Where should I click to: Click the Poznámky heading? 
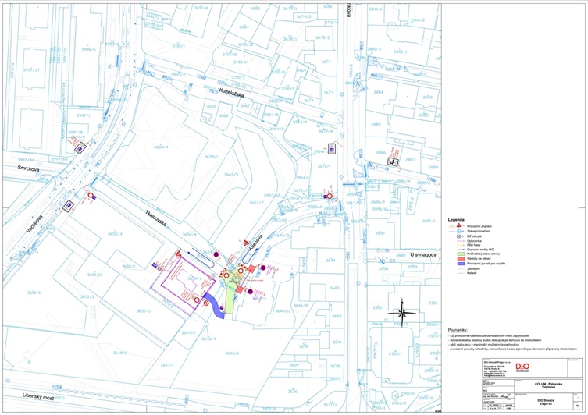click(x=458, y=330)
